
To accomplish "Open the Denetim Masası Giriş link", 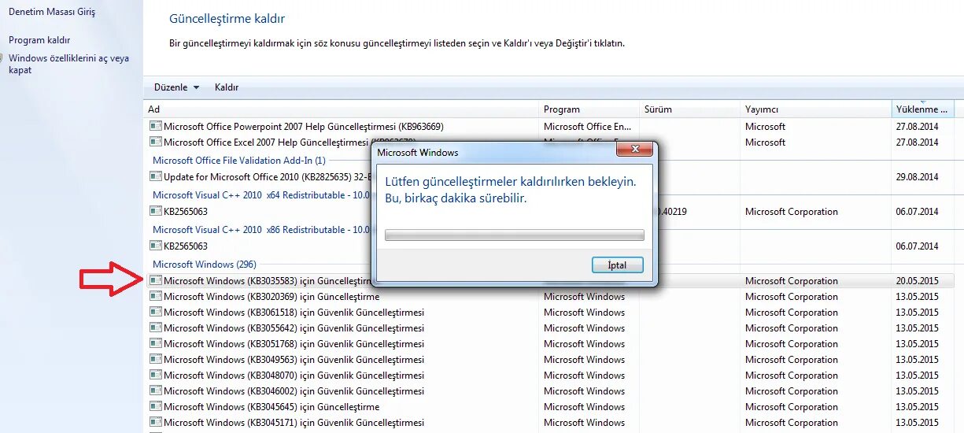I will click(x=52, y=12).
